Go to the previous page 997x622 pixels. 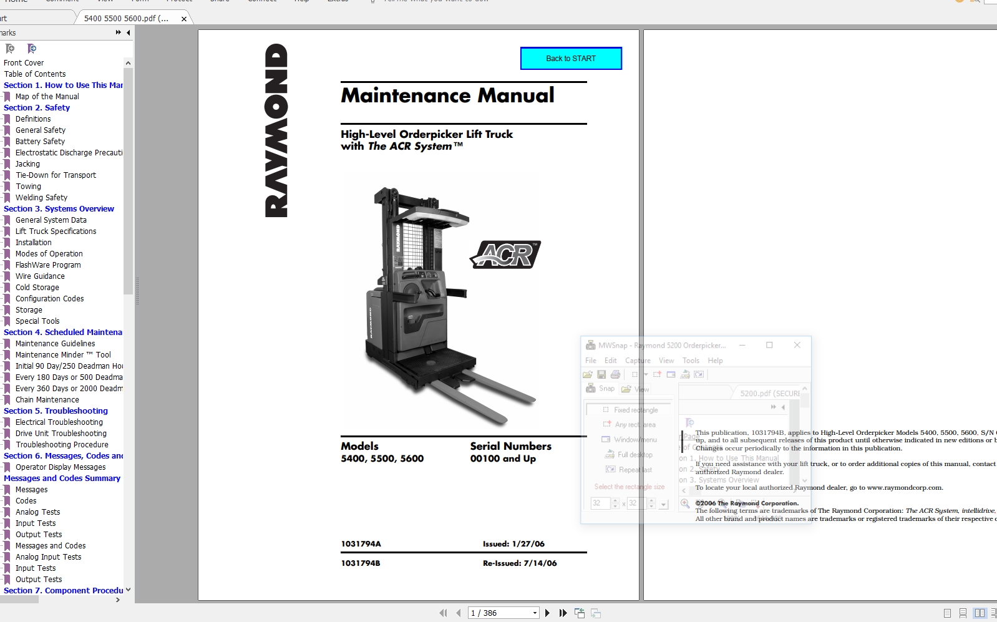click(x=459, y=613)
